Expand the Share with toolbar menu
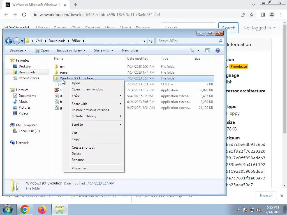The width and height of the screenshot is (287, 215). click(104, 50)
